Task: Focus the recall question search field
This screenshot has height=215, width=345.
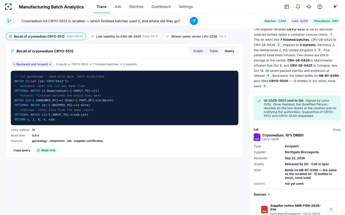Action: click(x=104, y=21)
